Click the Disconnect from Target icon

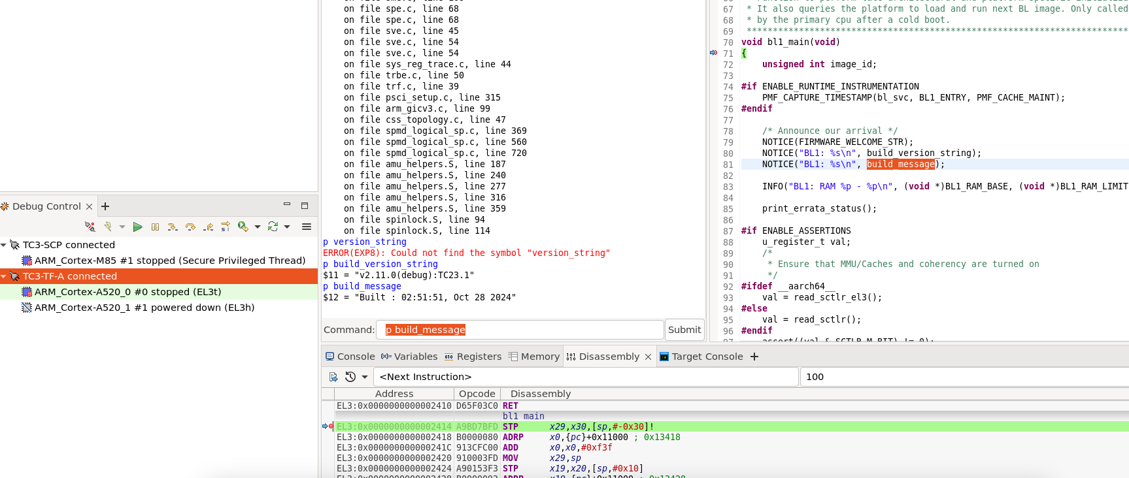click(x=90, y=227)
